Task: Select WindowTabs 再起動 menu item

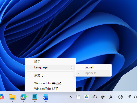Action: click(x=50, y=83)
